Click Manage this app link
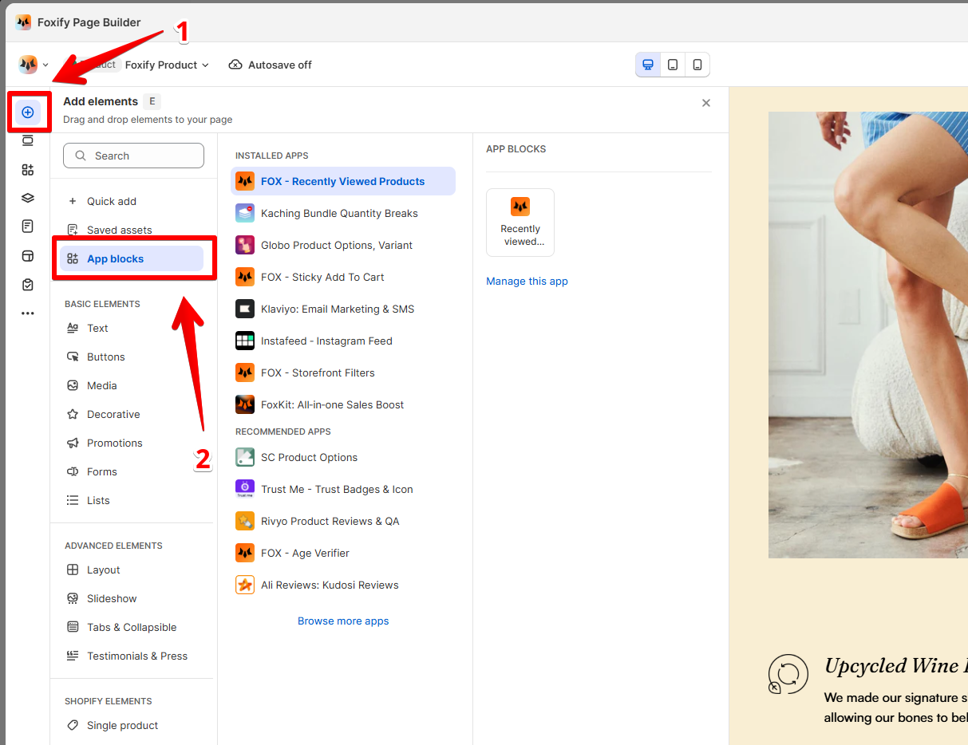The image size is (968, 745). [x=527, y=281]
